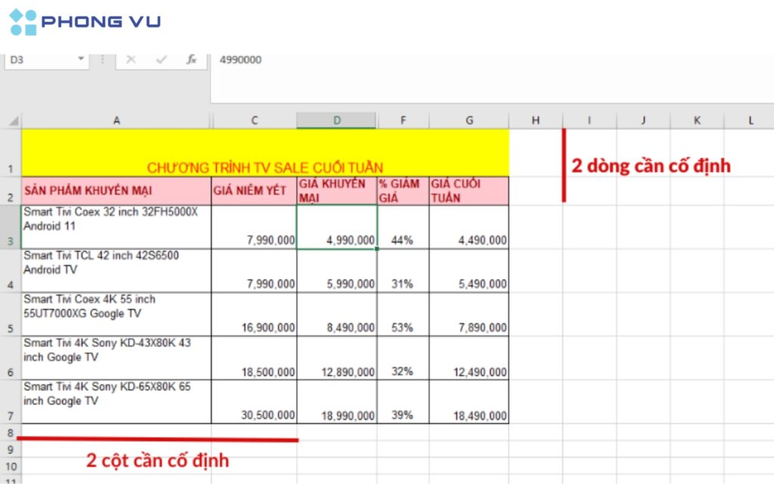Screen dimensions: 774x484
Task: Select column I header
Action: click(x=590, y=120)
